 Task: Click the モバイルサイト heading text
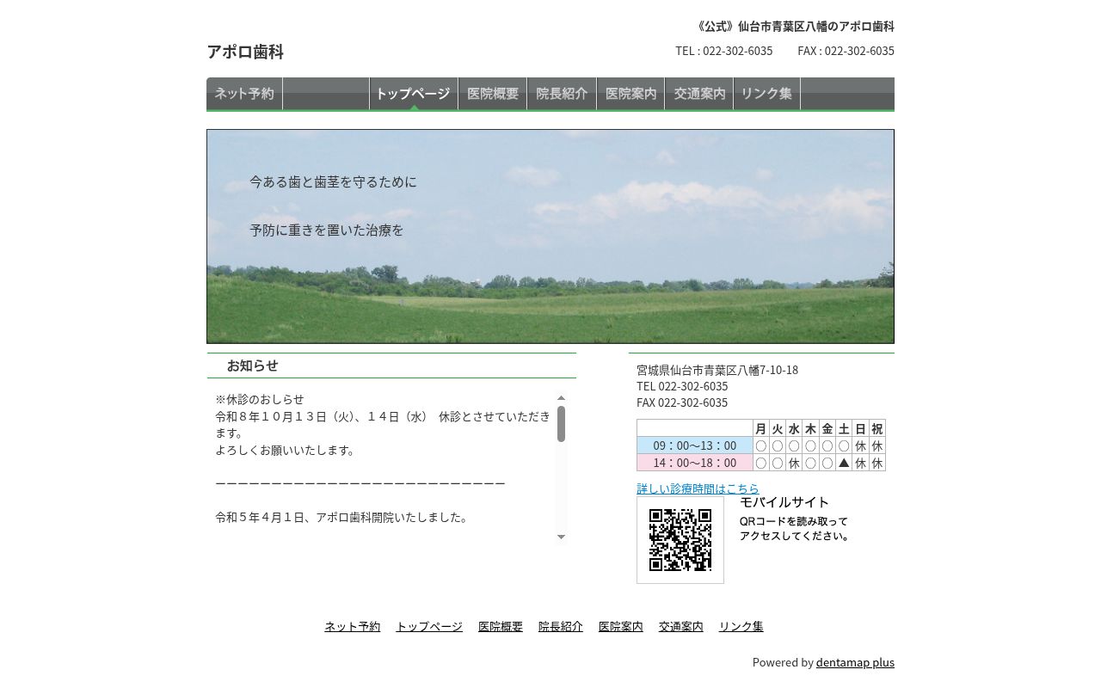pos(784,502)
